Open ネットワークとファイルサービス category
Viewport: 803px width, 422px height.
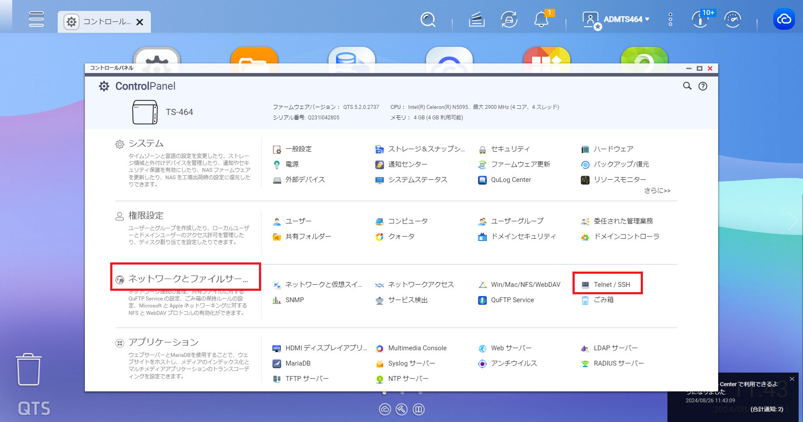coord(188,279)
